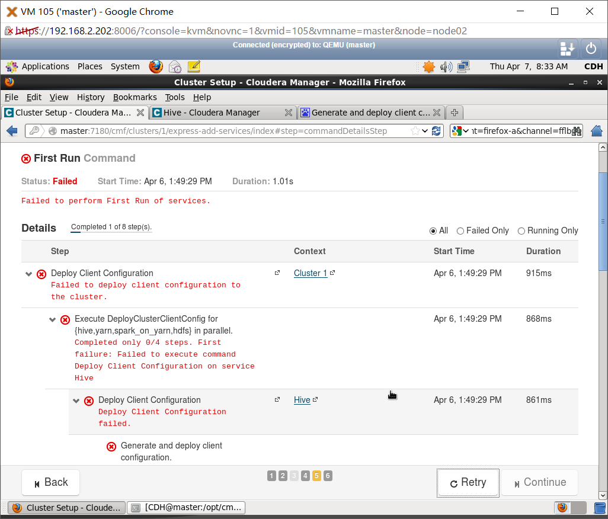
Task: Click the Continue button
Action: pyautogui.click(x=540, y=483)
